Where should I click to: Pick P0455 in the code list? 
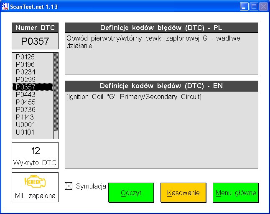point(25,102)
